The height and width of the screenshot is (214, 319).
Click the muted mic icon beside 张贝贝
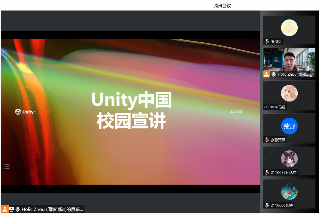(266, 42)
